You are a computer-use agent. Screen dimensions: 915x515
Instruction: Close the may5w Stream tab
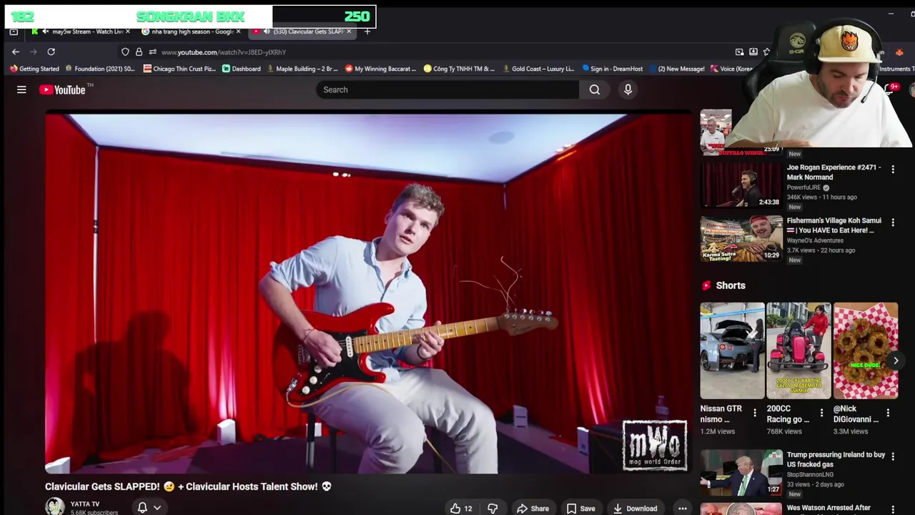tap(128, 31)
